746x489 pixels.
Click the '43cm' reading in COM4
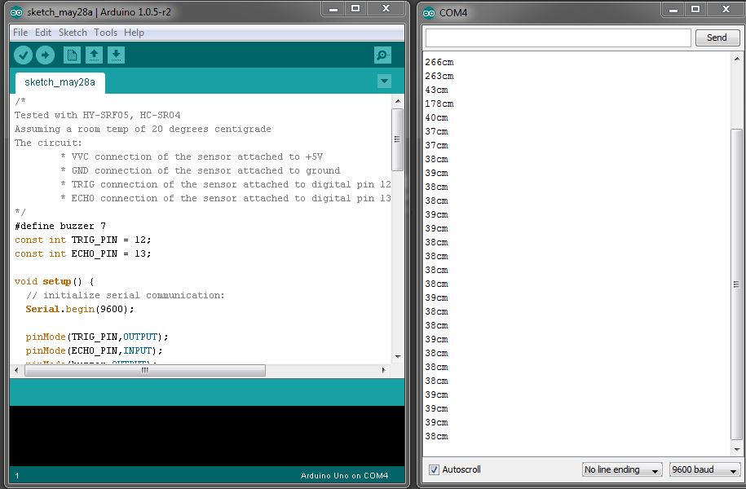click(436, 90)
